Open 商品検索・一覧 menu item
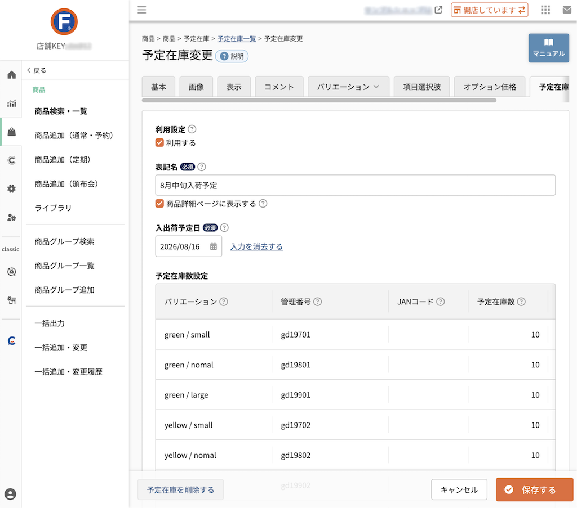The height and width of the screenshot is (508, 577). [61, 111]
